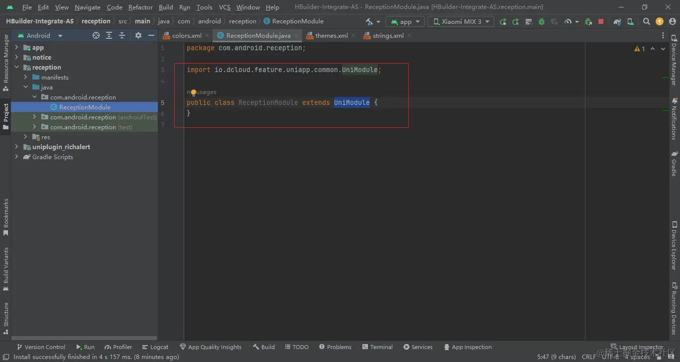Click the Debug app bug icon
Viewport: 680px width, 362px height.
[x=542, y=21]
